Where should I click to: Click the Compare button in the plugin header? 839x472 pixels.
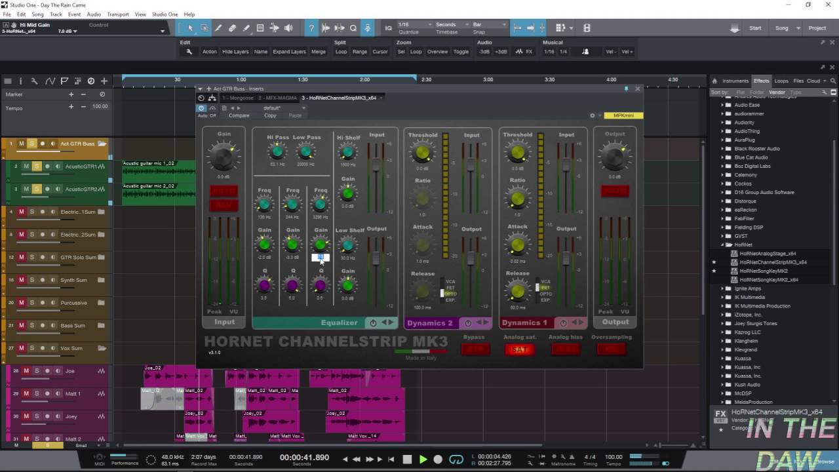239,115
